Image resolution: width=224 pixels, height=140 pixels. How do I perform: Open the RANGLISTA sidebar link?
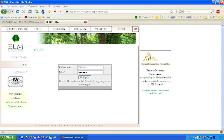[x=20, y=72]
